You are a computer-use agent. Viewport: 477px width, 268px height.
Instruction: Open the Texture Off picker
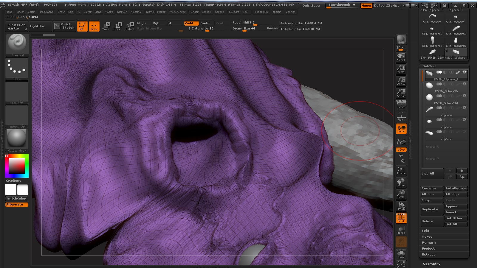17,117
